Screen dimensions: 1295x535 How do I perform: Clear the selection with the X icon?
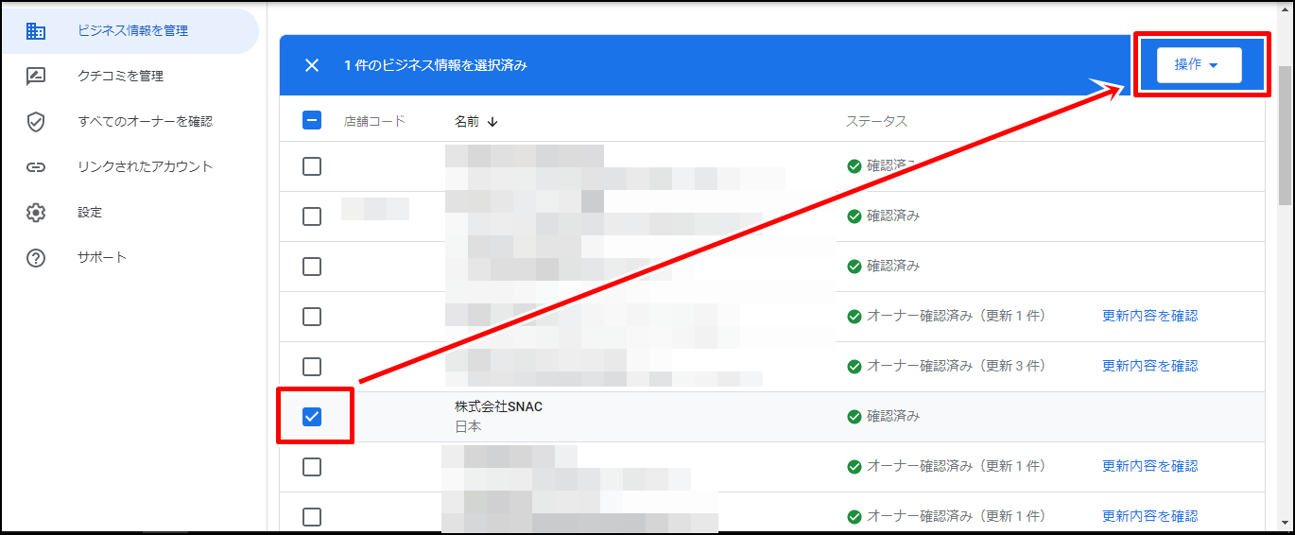click(312, 65)
